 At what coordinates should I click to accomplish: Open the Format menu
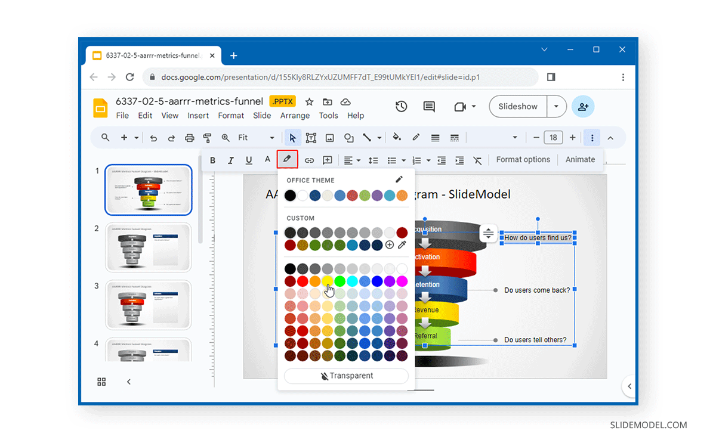231,115
